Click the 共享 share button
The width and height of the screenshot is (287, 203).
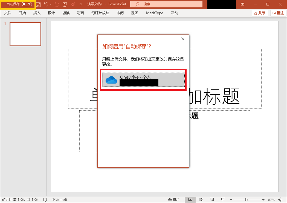coord(260,13)
